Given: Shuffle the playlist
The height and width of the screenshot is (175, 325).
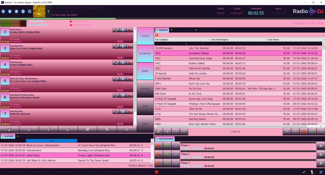Looking at the screenshot, I should pyautogui.click(x=87, y=129).
